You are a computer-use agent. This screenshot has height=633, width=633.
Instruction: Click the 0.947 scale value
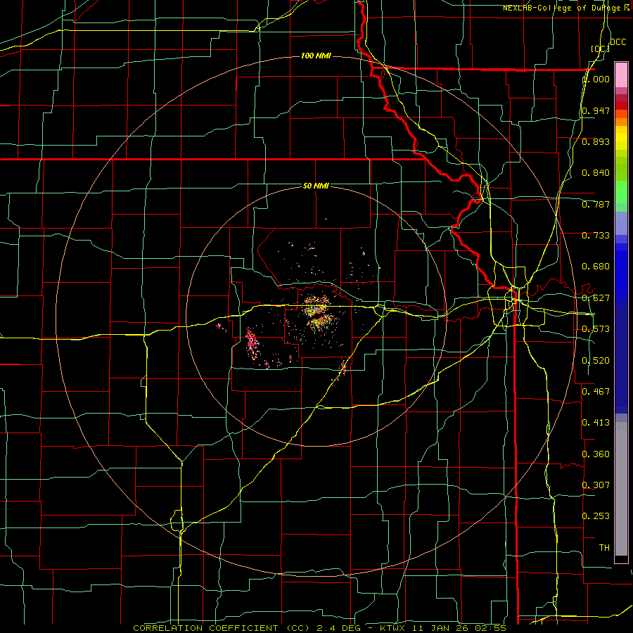pos(596,110)
